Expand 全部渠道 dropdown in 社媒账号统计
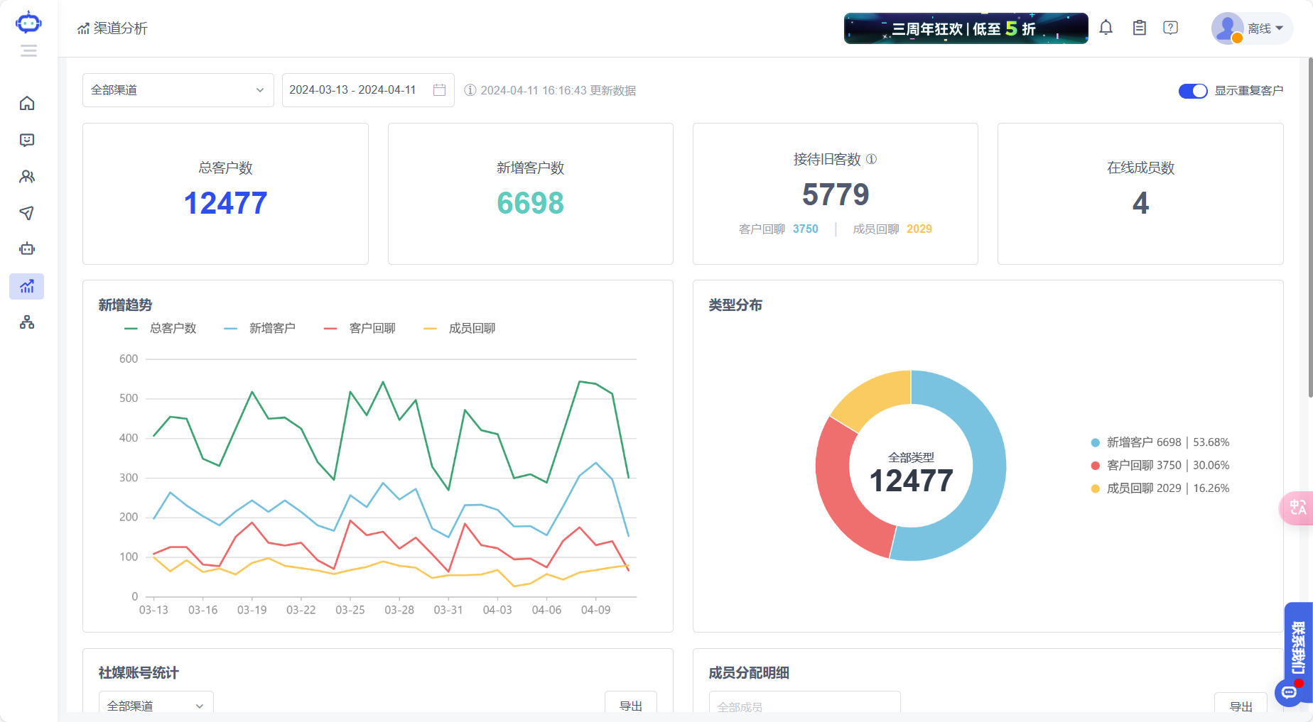 [x=156, y=705]
